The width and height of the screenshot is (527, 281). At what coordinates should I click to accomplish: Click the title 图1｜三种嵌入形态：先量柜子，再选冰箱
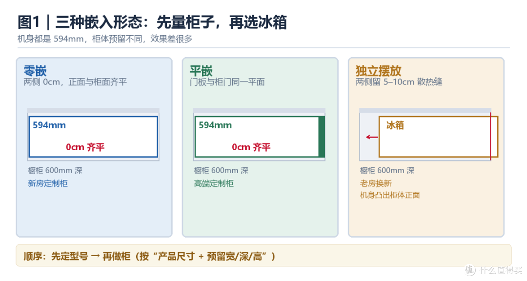tap(152, 22)
